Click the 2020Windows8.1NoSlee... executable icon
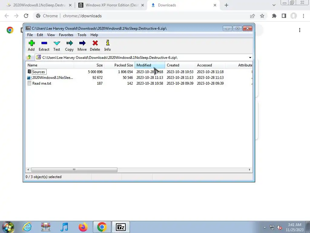310x233 pixels. 29,78
